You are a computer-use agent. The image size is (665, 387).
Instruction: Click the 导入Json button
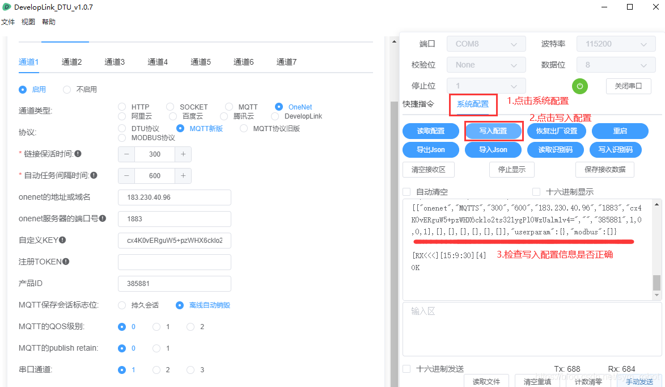[x=493, y=149]
